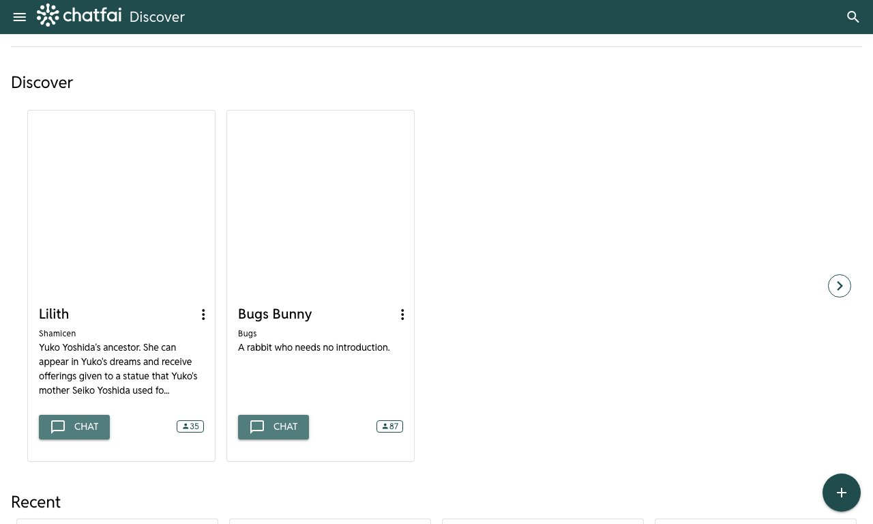The image size is (873, 524).
Task: Click creator name Shamicen
Action: (x=57, y=334)
